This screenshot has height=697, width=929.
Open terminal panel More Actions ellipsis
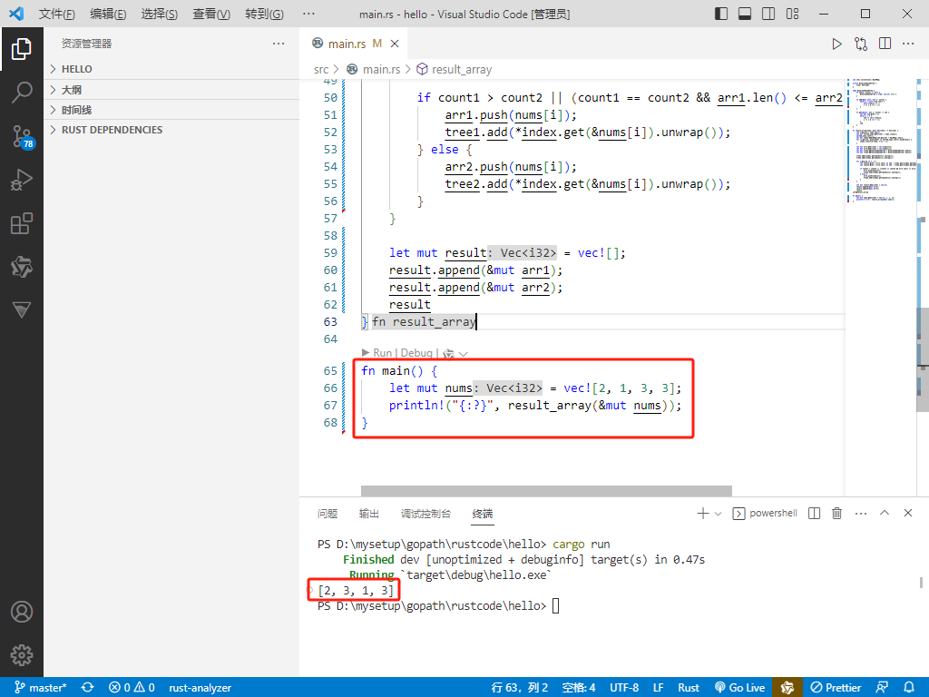861,514
